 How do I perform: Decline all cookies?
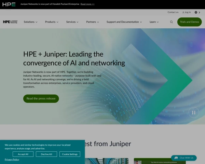click(x=46, y=154)
